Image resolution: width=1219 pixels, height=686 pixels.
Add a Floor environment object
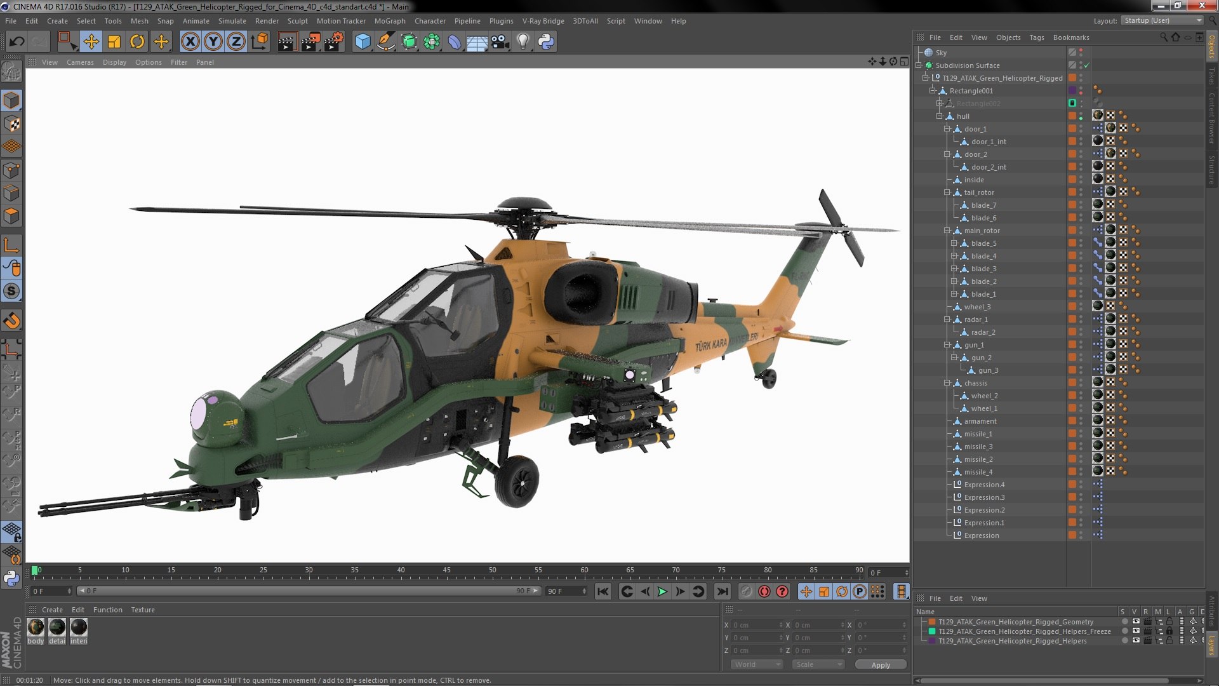pos(477,42)
